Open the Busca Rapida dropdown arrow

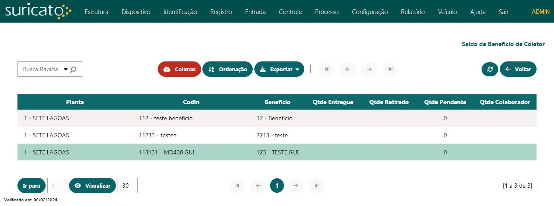(x=66, y=69)
